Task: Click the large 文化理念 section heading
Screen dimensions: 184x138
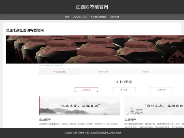Action: click(124, 82)
